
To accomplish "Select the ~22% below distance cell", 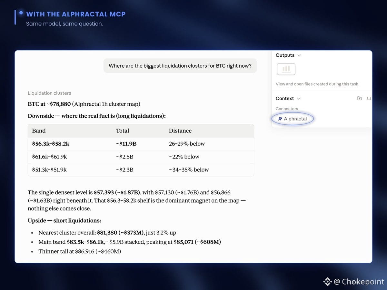I will (184, 157).
